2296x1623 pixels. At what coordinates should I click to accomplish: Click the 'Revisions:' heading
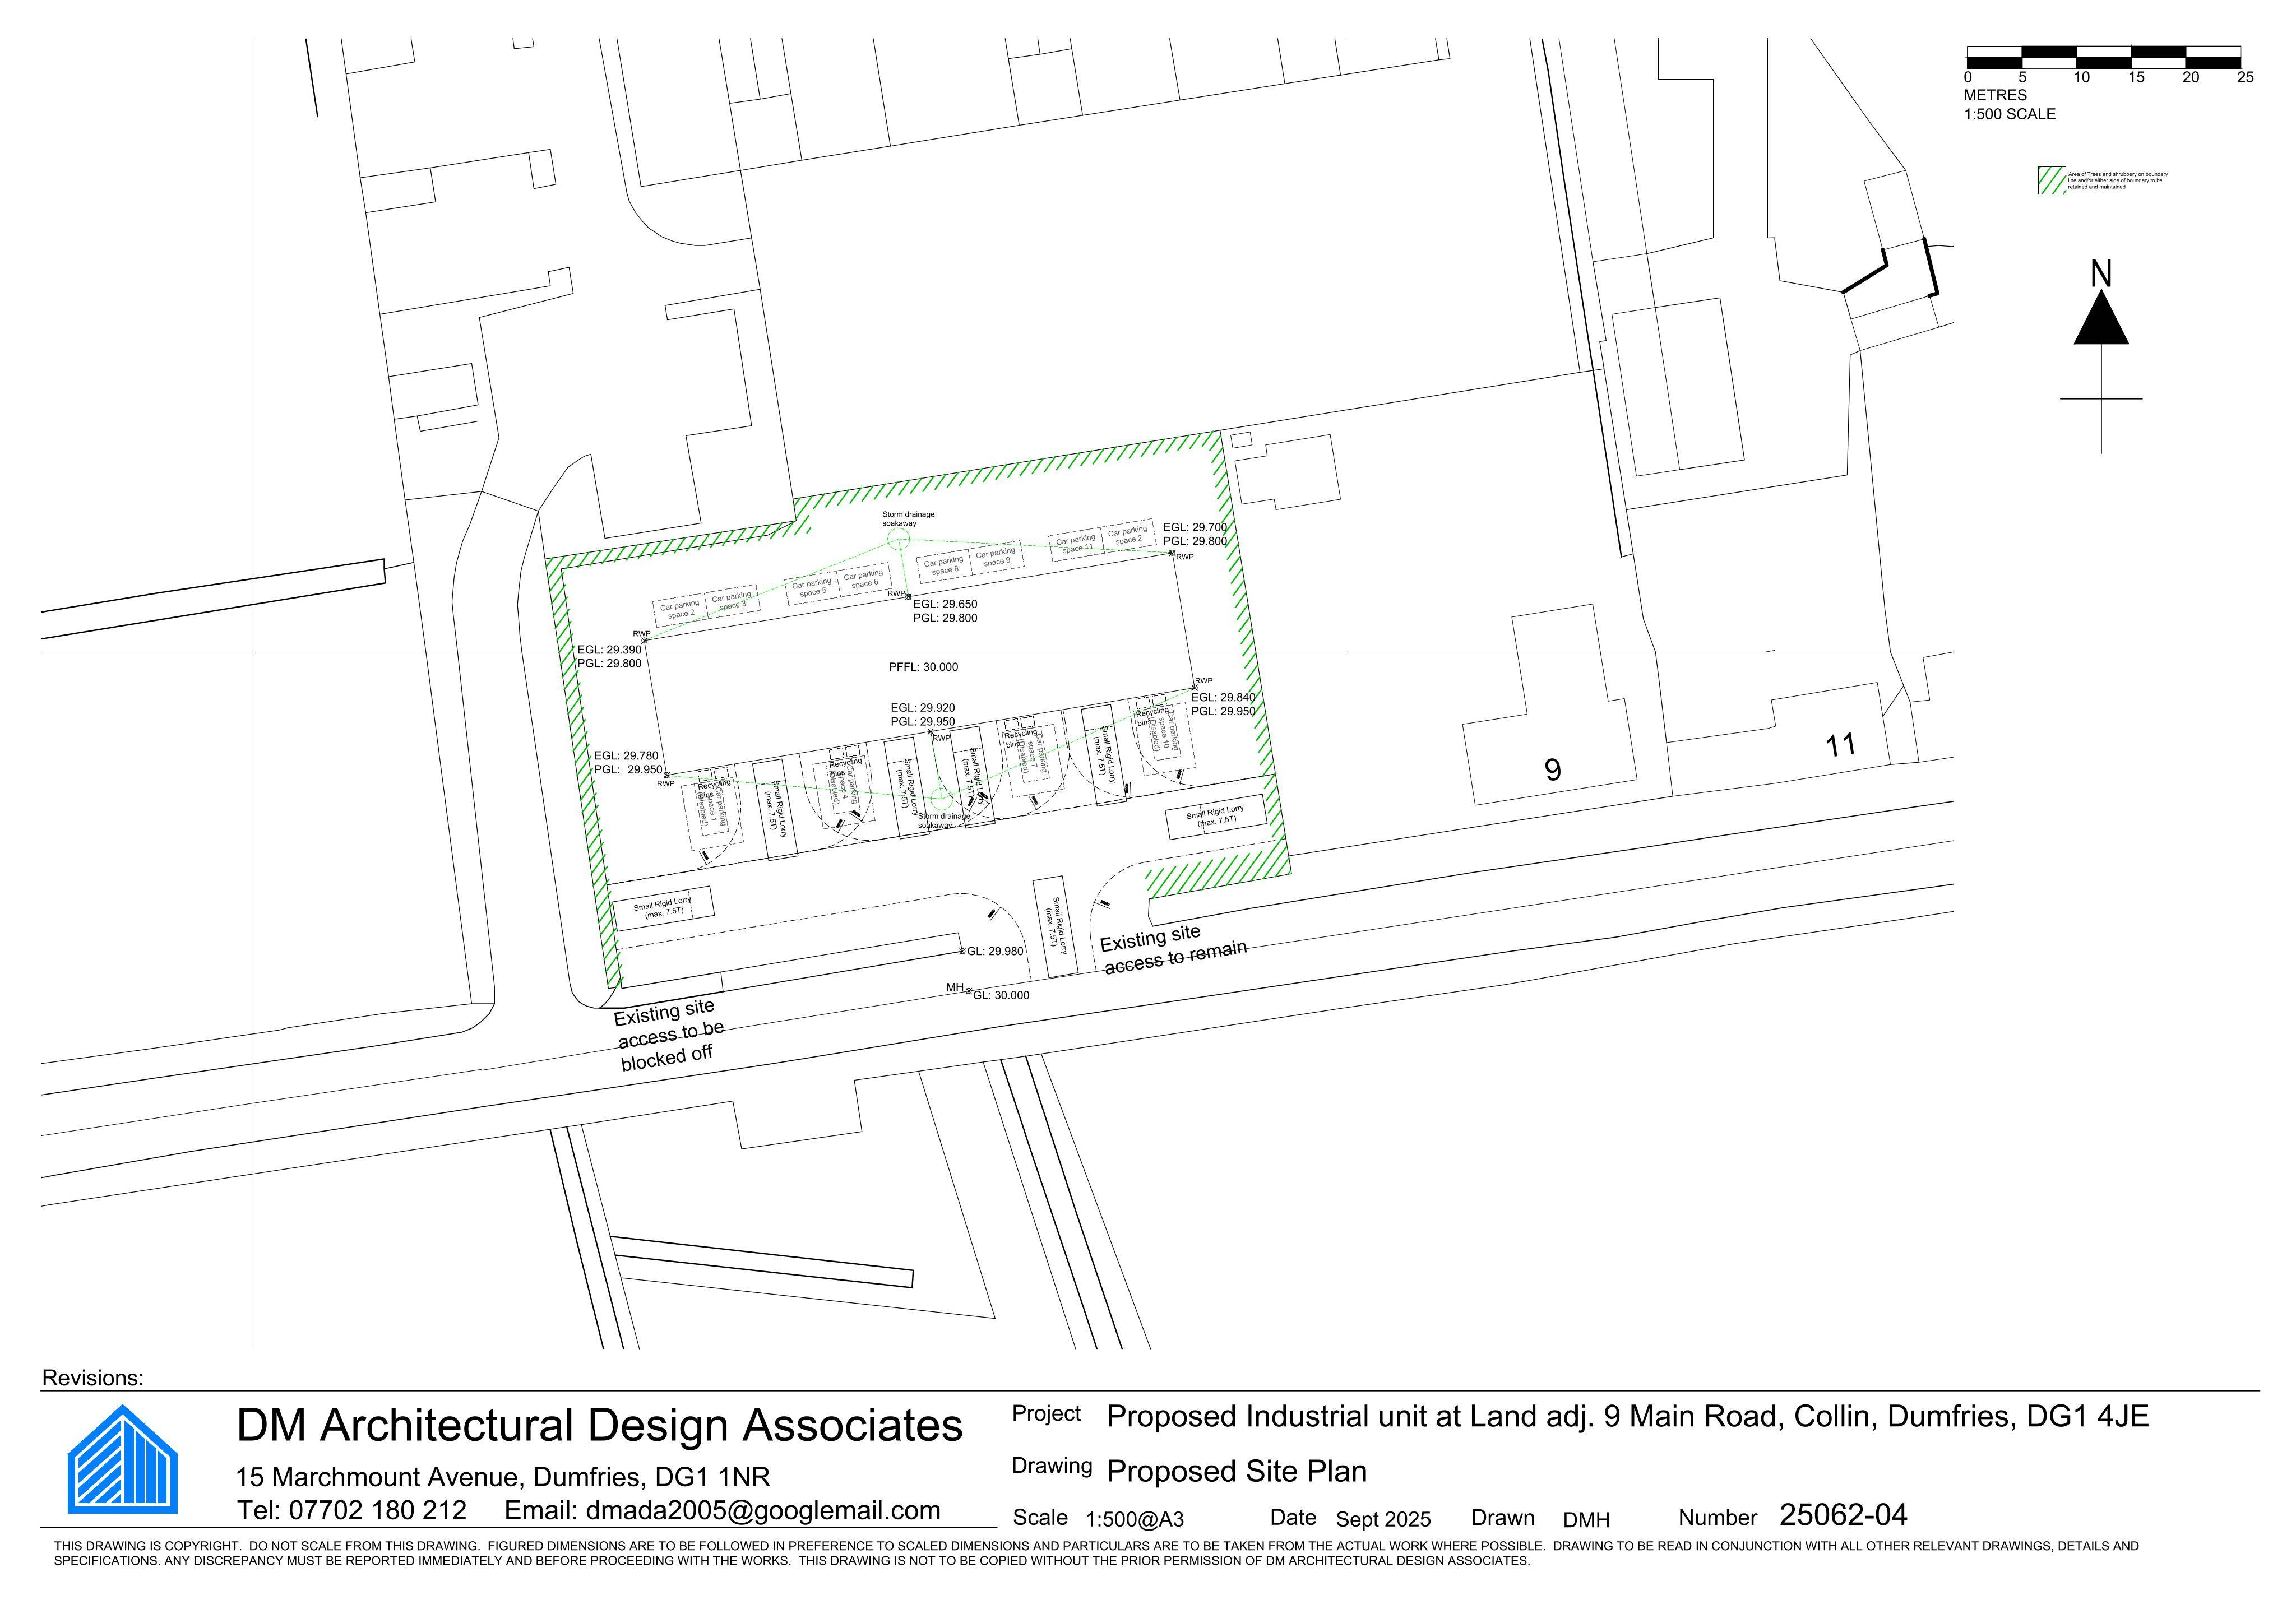click(x=93, y=1378)
